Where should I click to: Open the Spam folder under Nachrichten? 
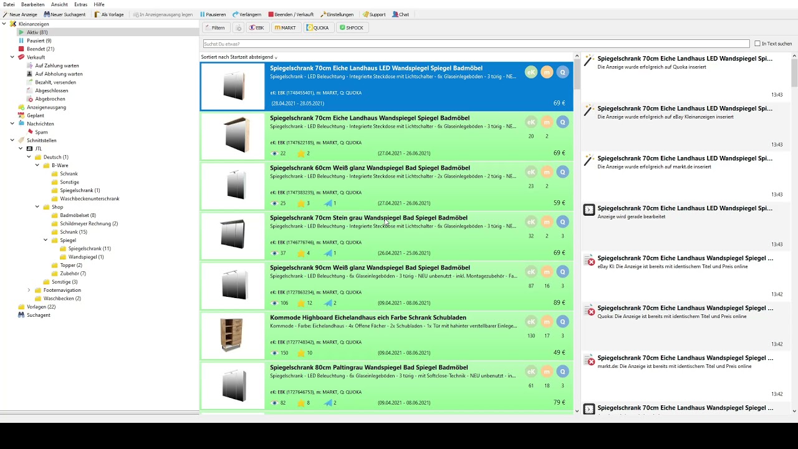[x=41, y=132]
